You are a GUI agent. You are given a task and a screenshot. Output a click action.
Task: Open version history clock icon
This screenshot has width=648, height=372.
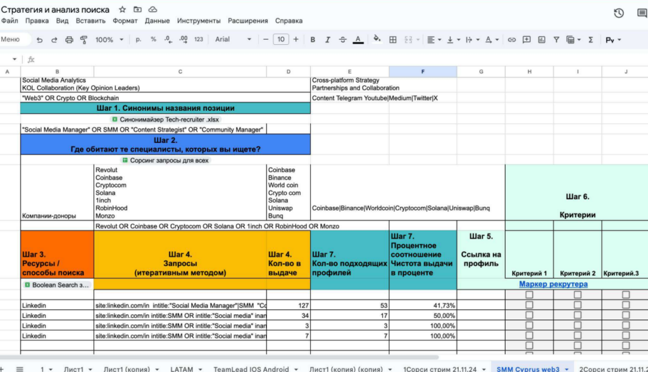619,13
